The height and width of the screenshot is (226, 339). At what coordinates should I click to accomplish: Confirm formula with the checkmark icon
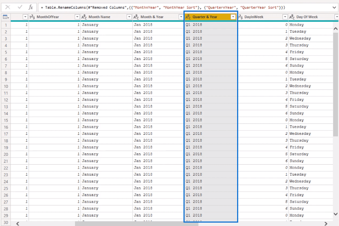(x=20, y=7)
